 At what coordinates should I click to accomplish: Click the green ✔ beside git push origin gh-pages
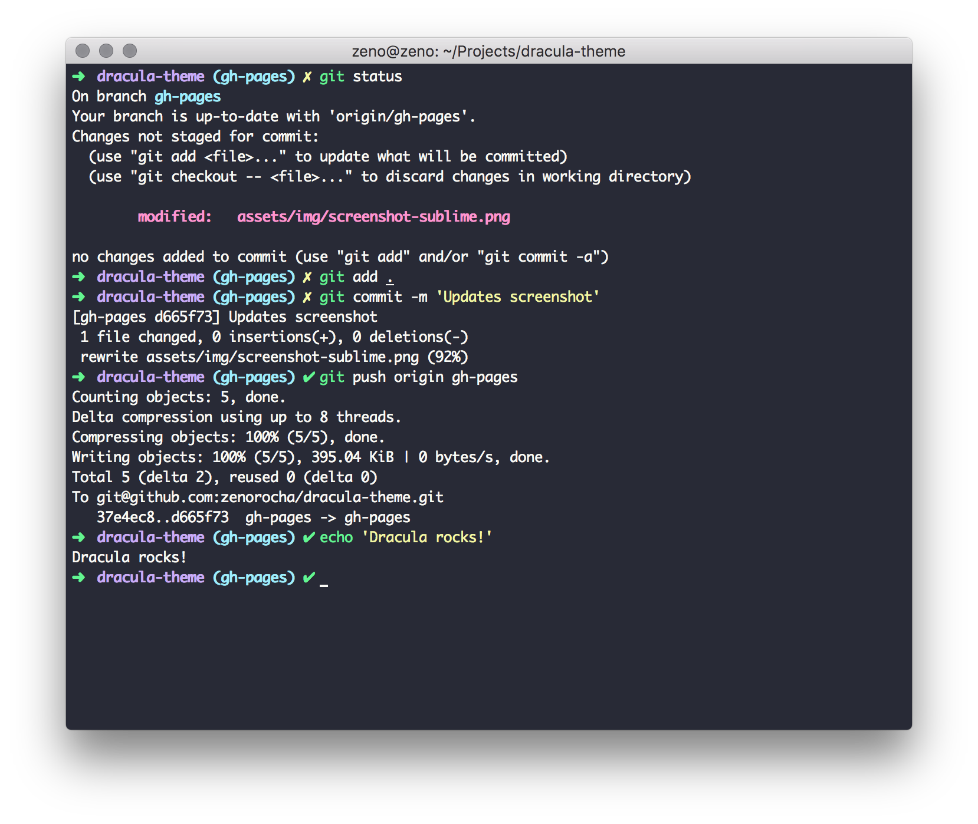(x=308, y=377)
